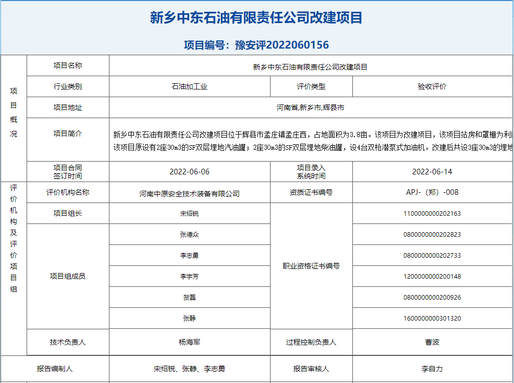
Task: Click the 技术负责人 label cell
Action: pyautogui.click(x=68, y=342)
